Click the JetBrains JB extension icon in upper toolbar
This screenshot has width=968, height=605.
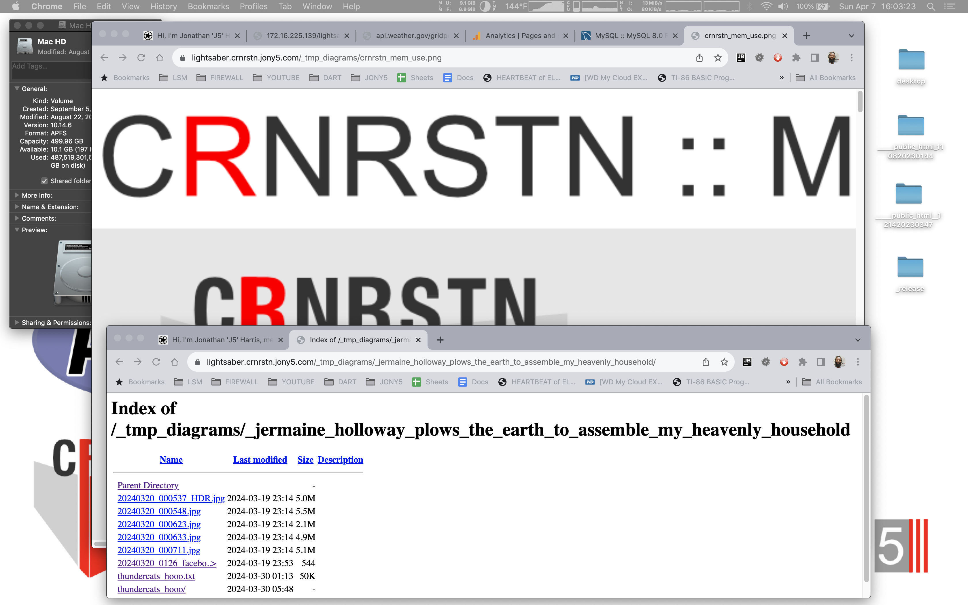[741, 58]
